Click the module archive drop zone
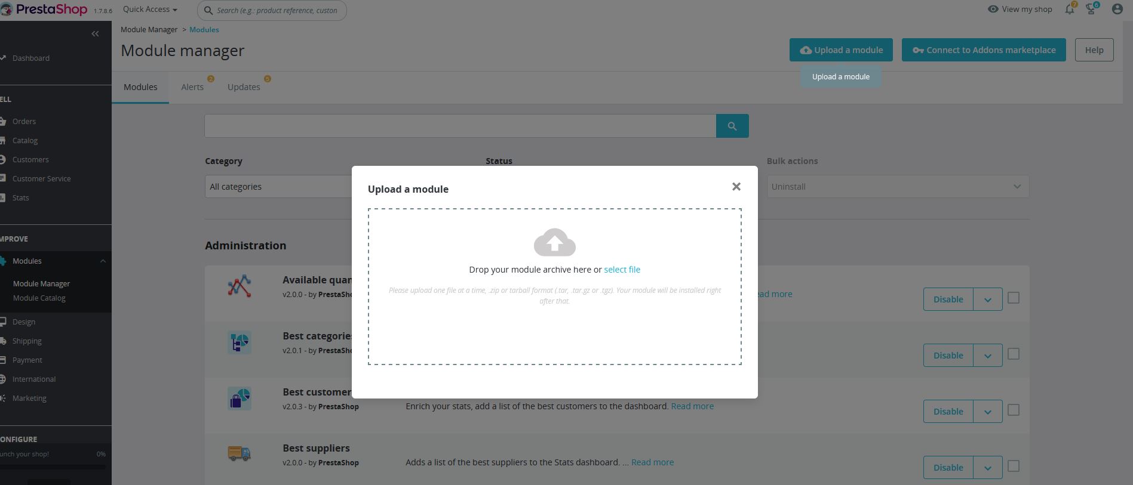The width and height of the screenshot is (1133, 485). click(x=555, y=286)
